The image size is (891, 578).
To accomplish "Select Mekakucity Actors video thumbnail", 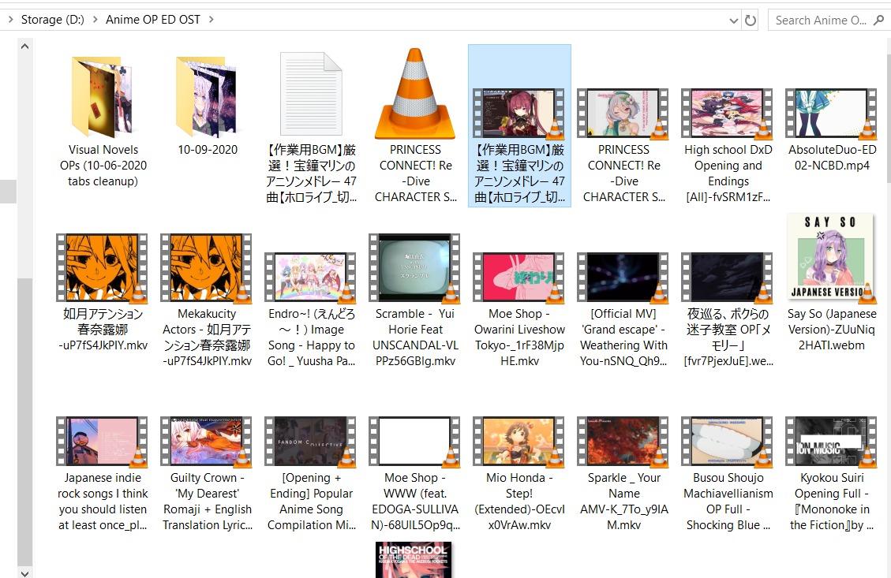I will click(207, 267).
